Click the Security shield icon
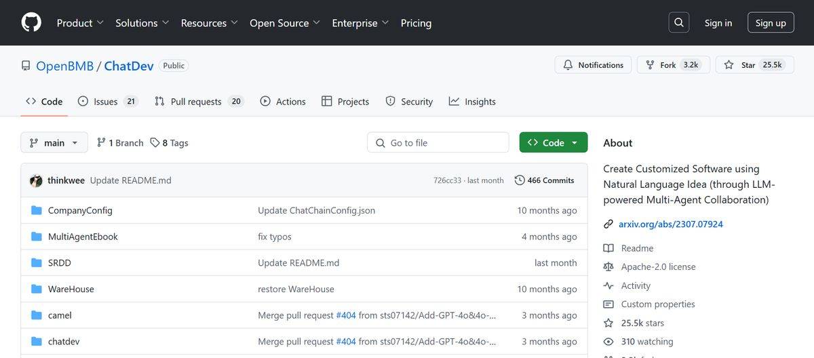814x358 pixels. [390, 101]
